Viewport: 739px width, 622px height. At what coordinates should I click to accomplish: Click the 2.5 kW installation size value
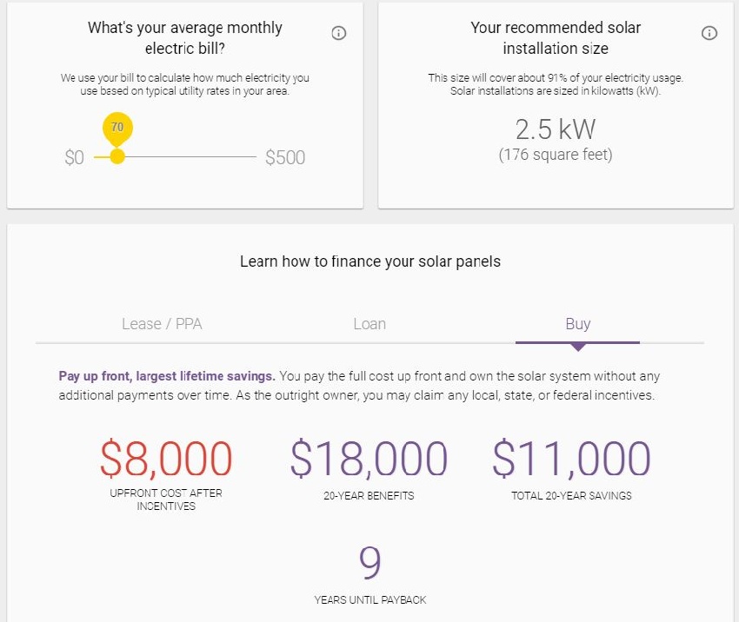coord(556,129)
